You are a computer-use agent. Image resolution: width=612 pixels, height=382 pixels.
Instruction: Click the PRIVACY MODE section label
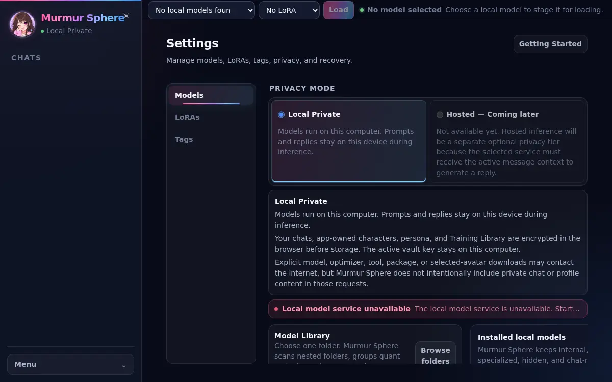(302, 88)
